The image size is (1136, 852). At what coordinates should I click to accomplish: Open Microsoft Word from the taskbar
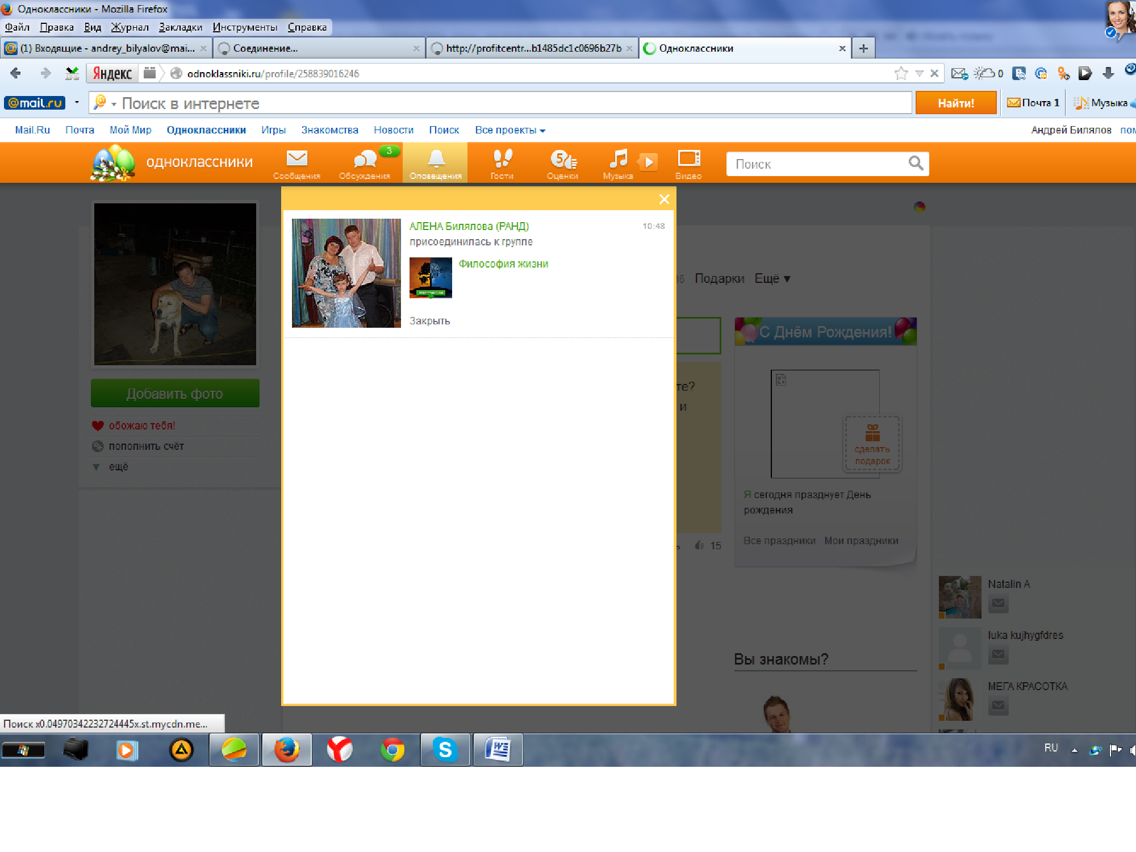498,750
